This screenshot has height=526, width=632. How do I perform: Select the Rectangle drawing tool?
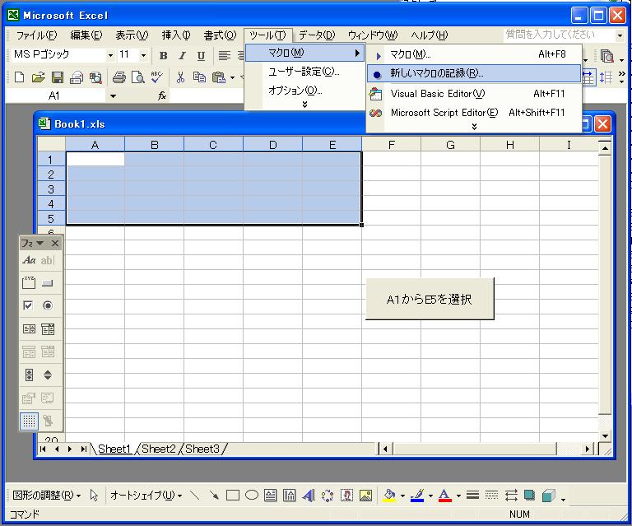pos(233,495)
